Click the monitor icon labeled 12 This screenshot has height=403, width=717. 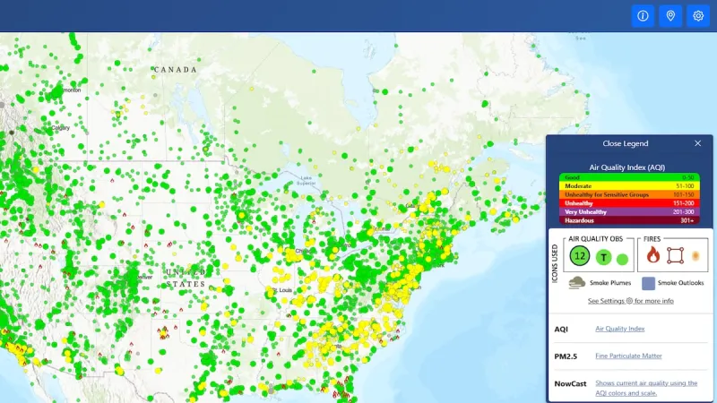(x=579, y=256)
